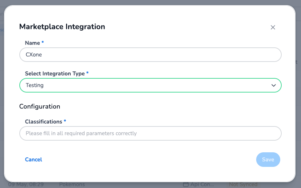Click the Name field containing CXone
The image size is (301, 188).
(150, 55)
